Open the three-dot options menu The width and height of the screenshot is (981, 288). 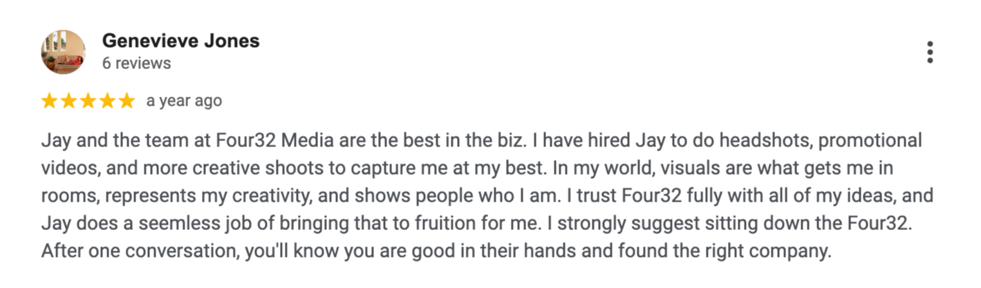[930, 52]
